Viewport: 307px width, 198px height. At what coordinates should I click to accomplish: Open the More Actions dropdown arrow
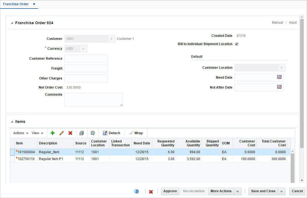click(x=237, y=191)
